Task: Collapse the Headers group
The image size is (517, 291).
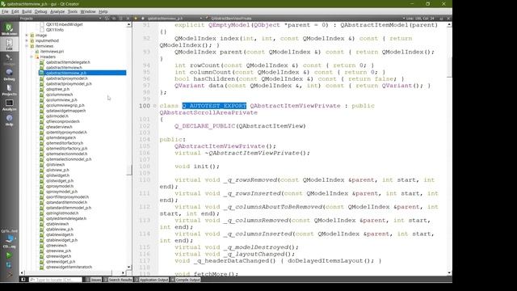Action: click(32, 57)
